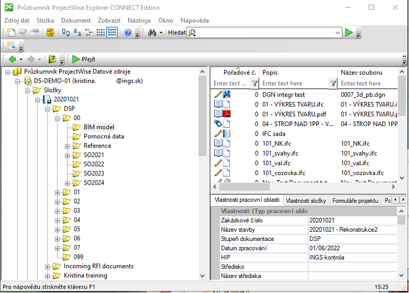Click the green back arrow
409x293 pixels.
pos(12,59)
